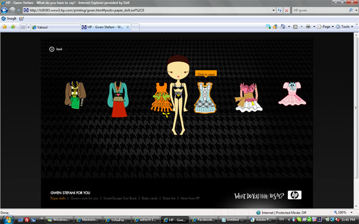
Task: Open the recent pages dropdown beside Forward
Action: pyautogui.click(x=19, y=10)
